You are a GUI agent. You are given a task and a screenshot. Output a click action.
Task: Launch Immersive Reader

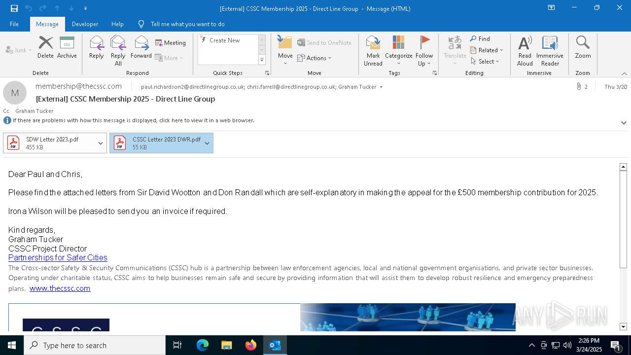(x=550, y=51)
